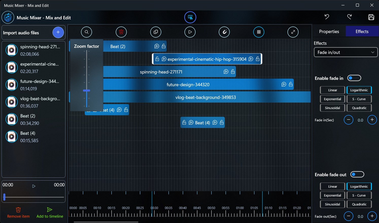Disable fade out with its toggle

(x=357, y=174)
